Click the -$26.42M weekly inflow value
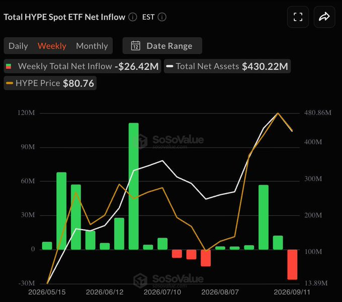342x302 pixels. coord(137,66)
